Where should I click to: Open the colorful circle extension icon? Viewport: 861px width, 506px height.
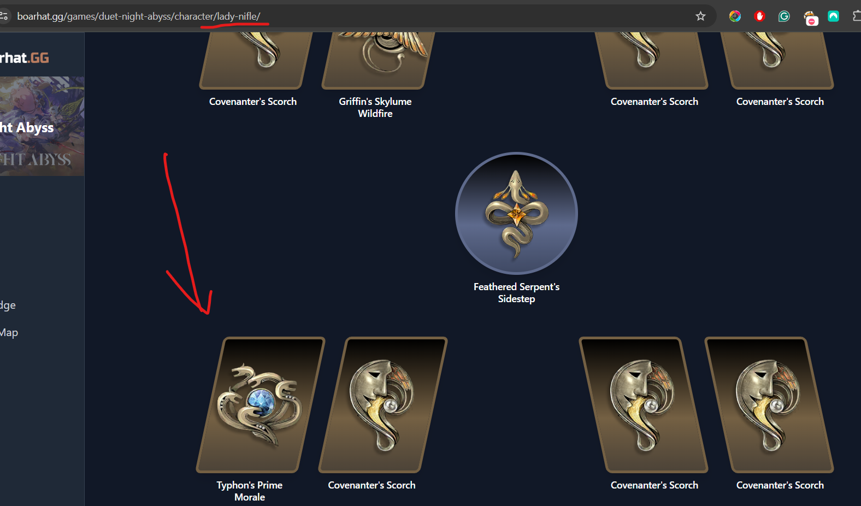735,16
